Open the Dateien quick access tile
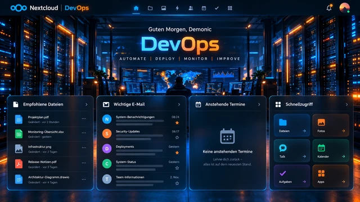Image resolution: width=360 pixels, height=202 pixels. [292, 125]
